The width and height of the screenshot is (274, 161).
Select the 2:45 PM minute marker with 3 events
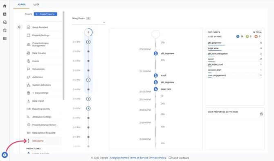coord(88,99)
